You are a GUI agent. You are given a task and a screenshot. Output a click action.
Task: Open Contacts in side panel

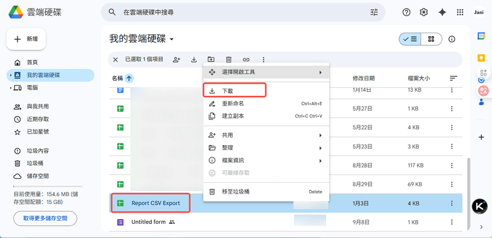(481, 101)
